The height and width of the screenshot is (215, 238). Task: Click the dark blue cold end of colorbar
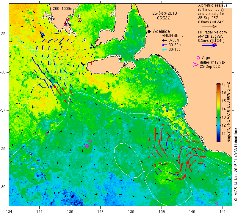pyautogui.click(x=218, y=140)
